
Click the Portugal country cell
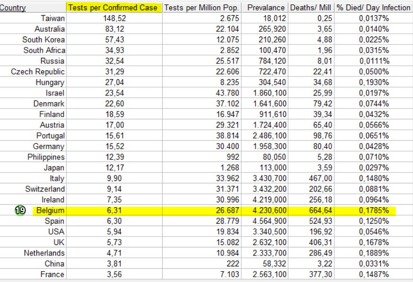[x=50, y=136]
